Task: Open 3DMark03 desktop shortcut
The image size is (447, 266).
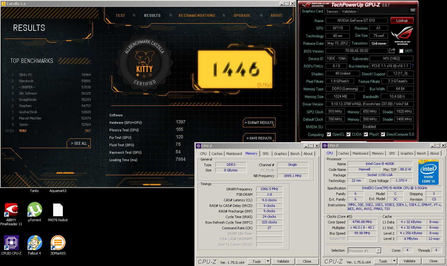Action: pyautogui.click(x=58, y=245)
